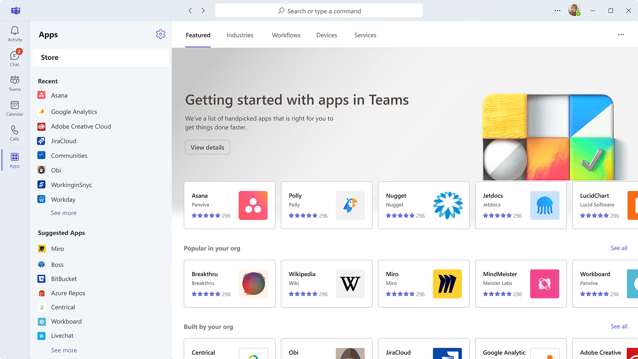Click the back navigation arrow

[190, 11]
